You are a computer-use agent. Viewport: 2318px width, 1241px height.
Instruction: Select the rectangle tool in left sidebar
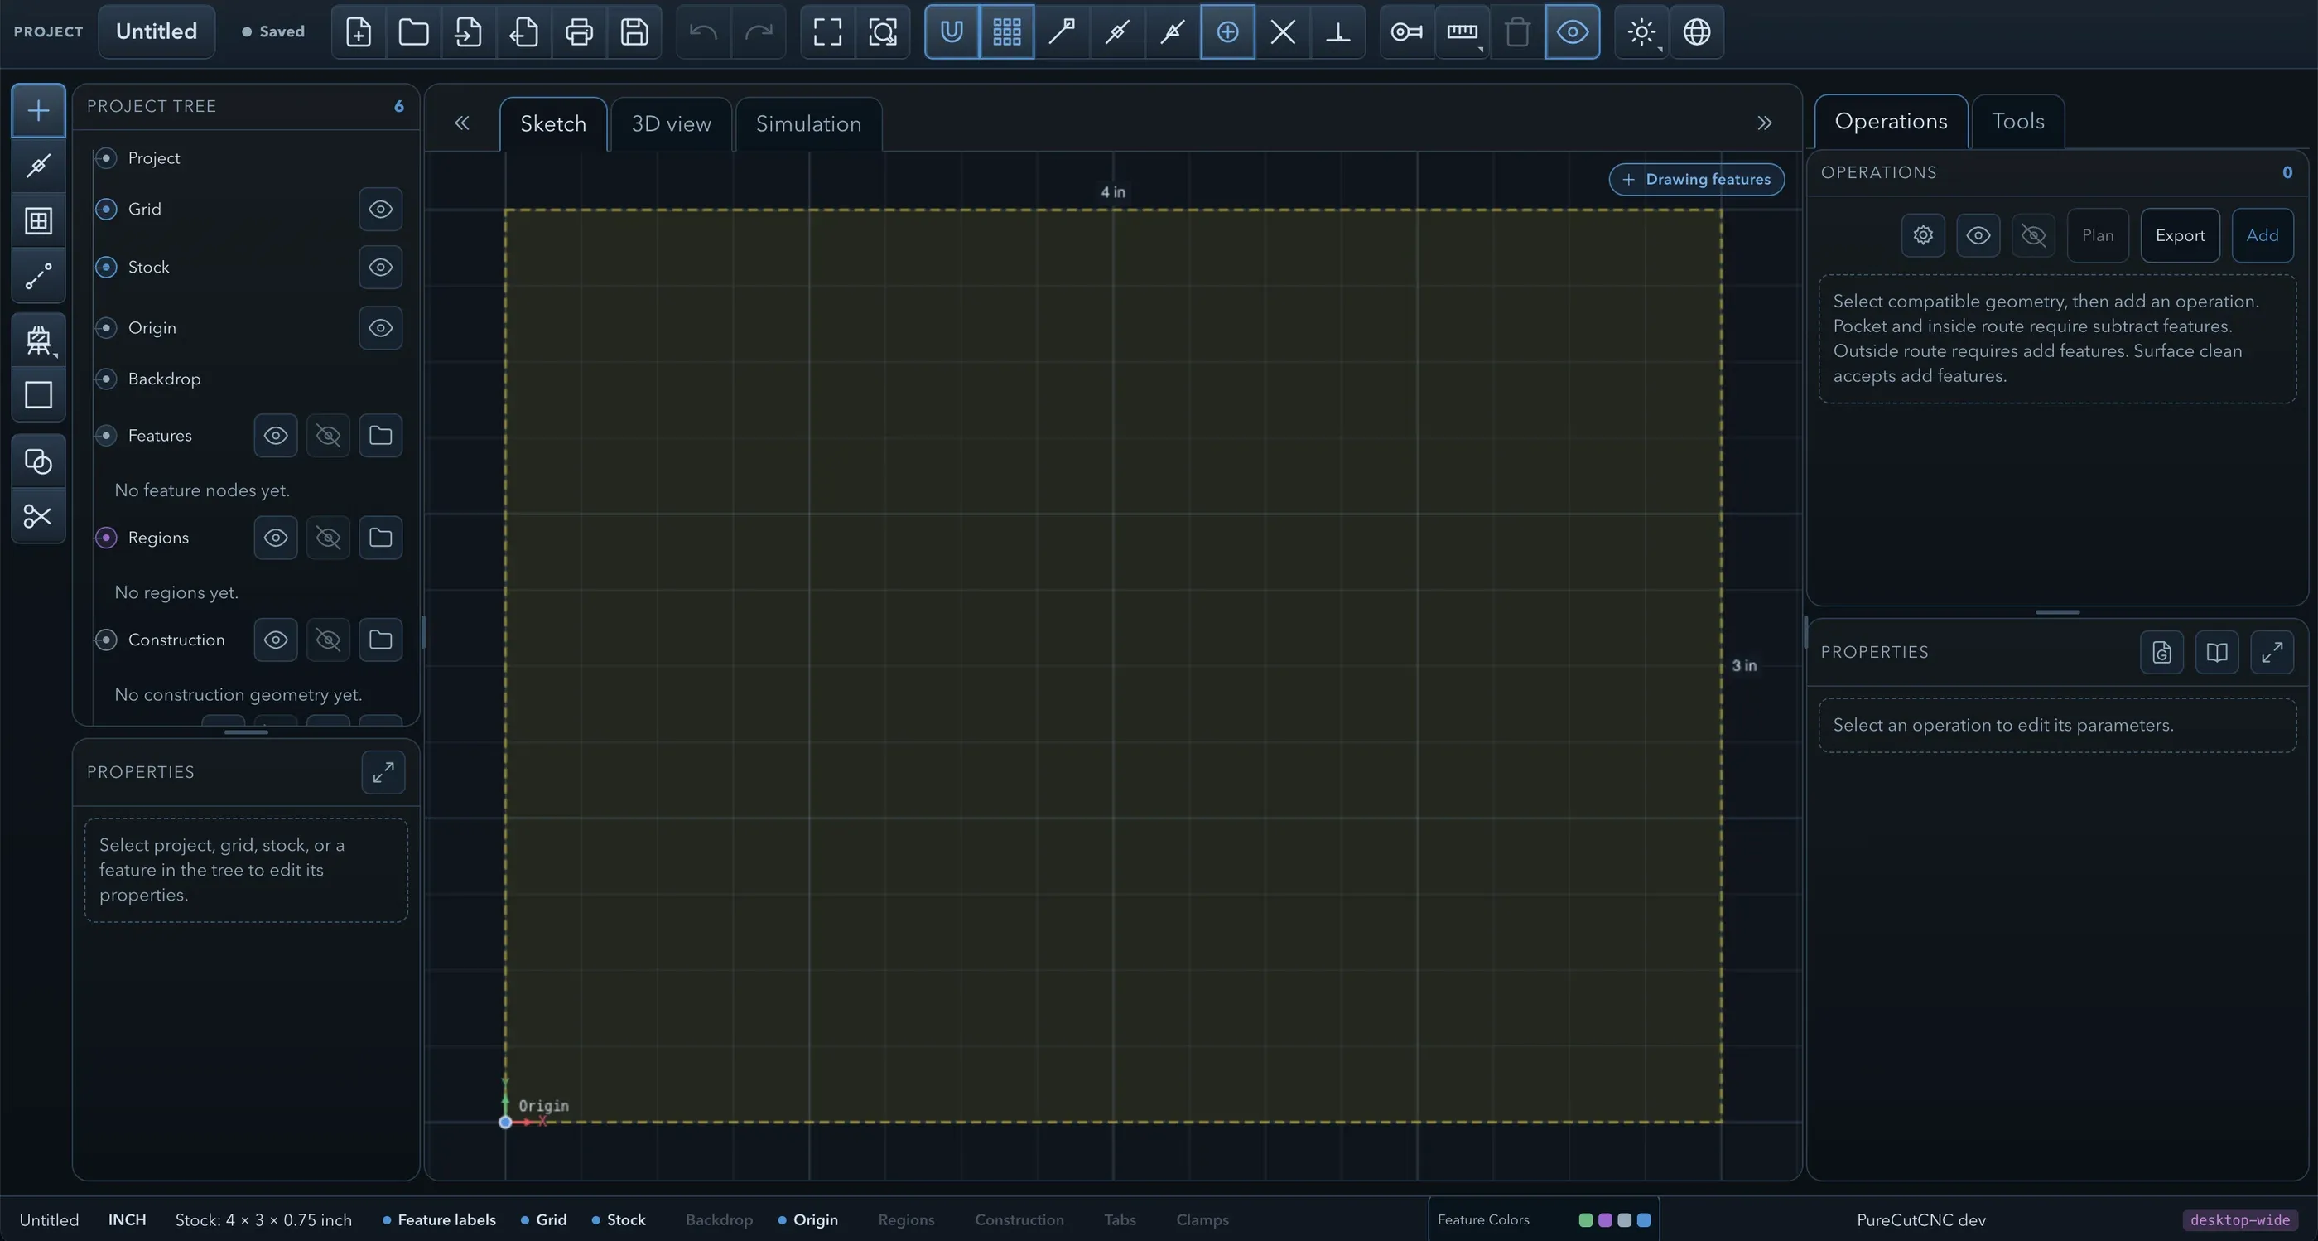[x=38, y=394]
